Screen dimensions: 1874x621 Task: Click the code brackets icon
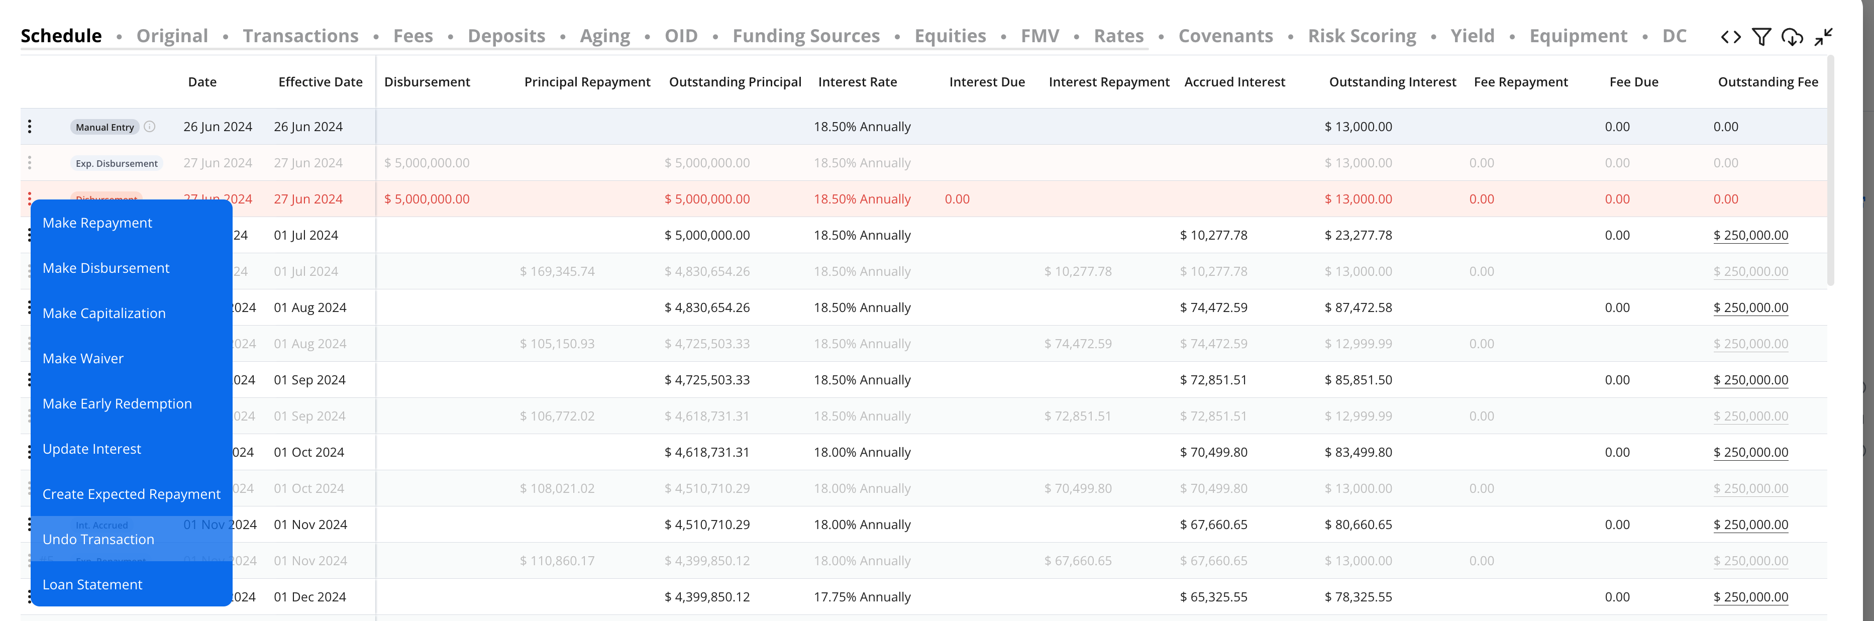pos(1731,37)
